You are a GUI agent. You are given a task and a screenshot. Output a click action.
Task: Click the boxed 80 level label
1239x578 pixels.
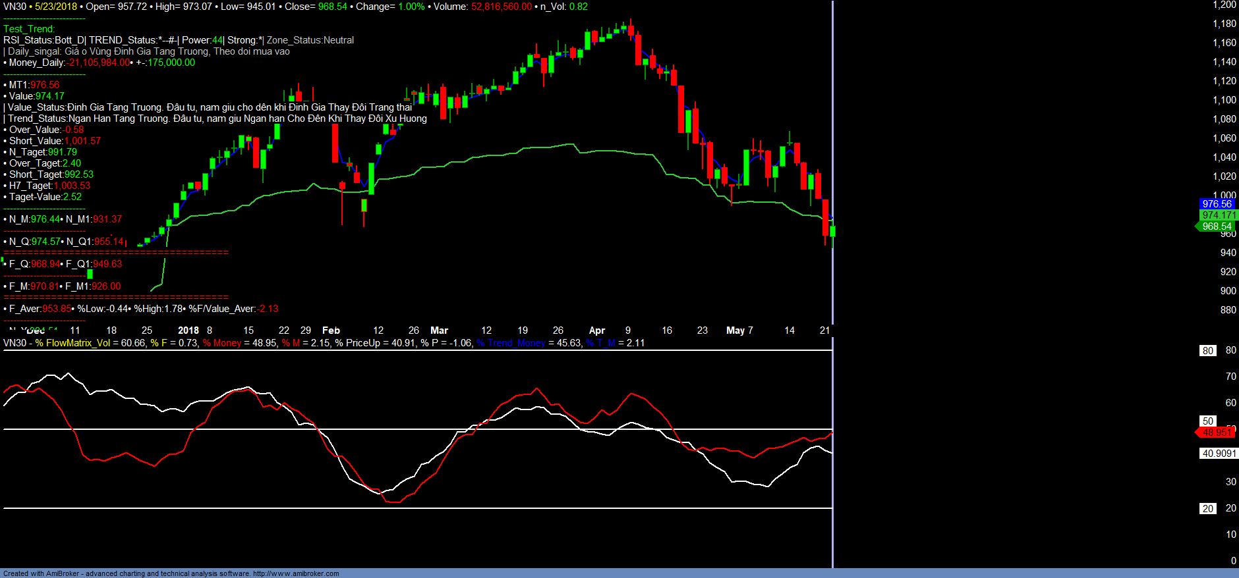pos(1207,351)
